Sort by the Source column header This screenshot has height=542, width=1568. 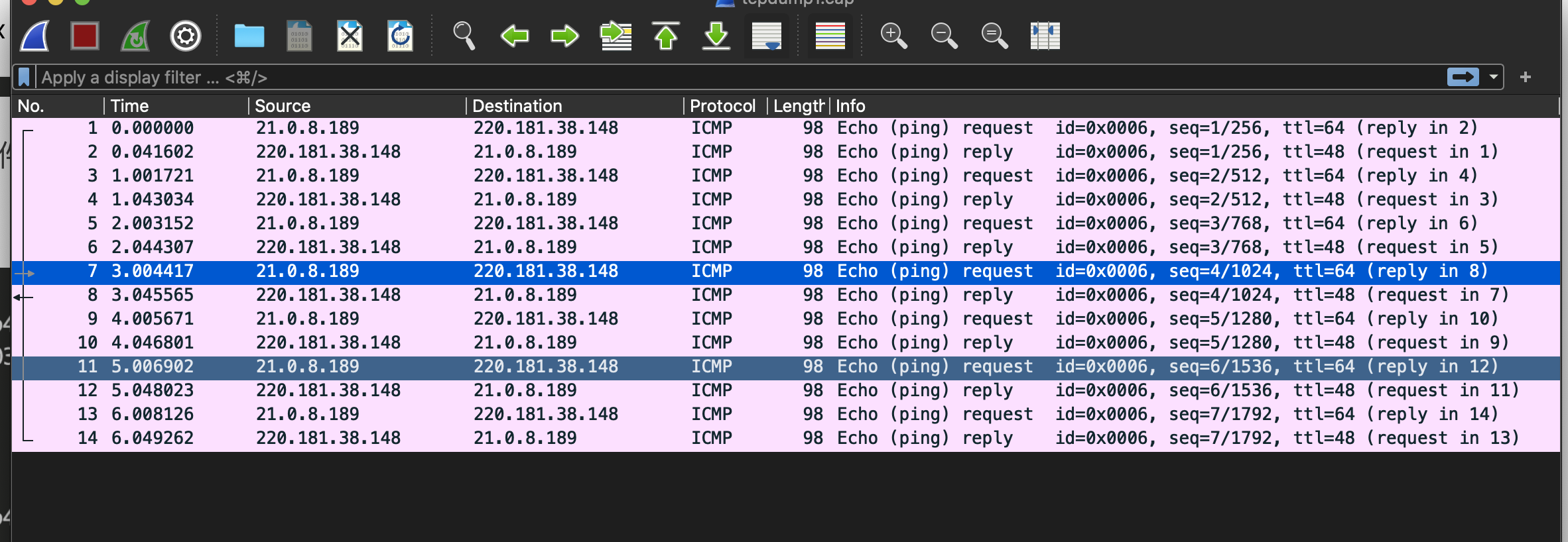[358, 106]
